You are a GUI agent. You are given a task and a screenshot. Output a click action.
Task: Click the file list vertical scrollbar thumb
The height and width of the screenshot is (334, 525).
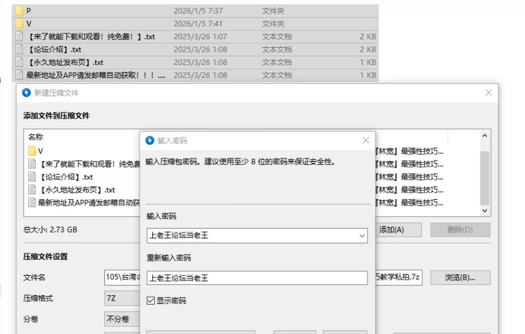point(484,177)
